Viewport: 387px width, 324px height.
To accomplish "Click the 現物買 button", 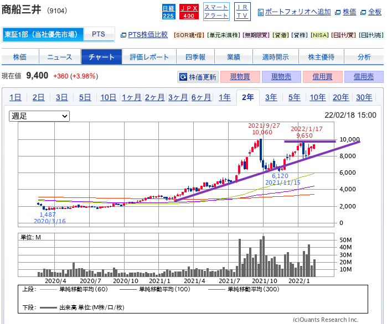I will point(240,77).
